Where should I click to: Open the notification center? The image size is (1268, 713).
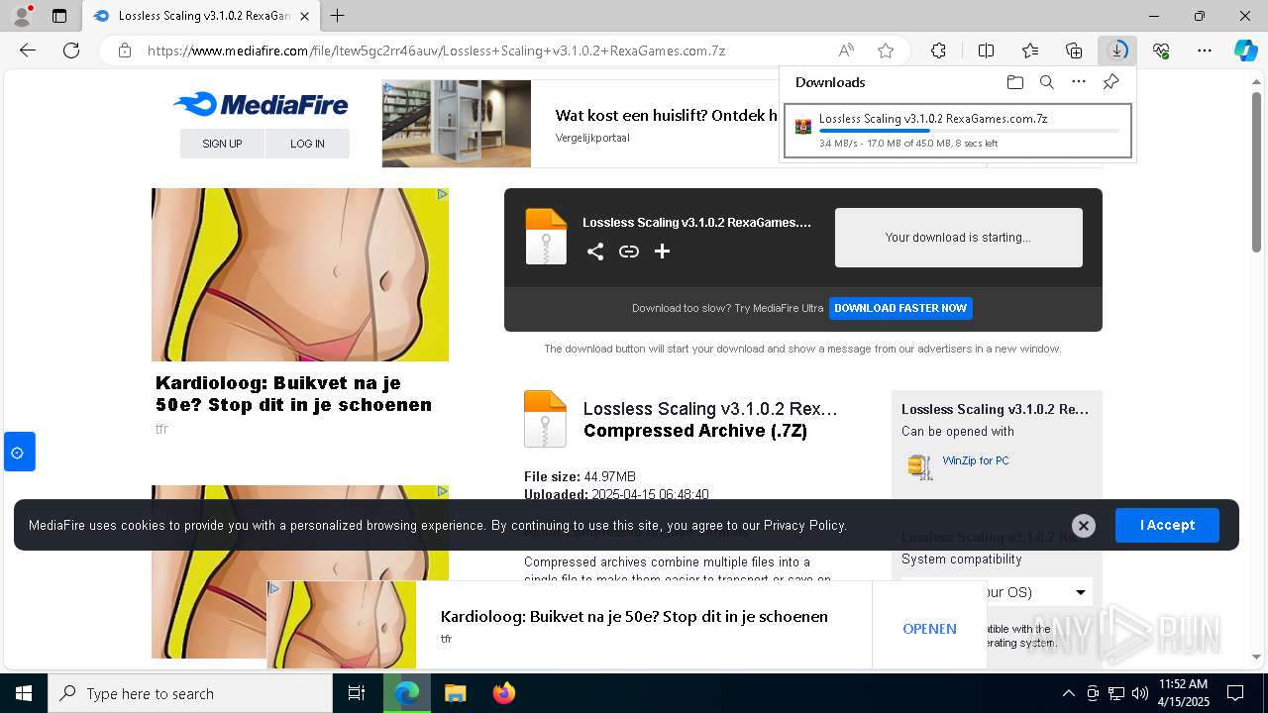pyautogui.click(x=1235, y=693)
